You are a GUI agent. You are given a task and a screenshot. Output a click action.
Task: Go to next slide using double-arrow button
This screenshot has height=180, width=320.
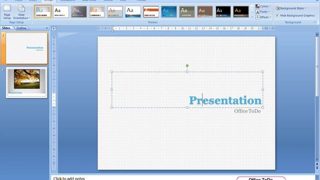(x=317, y=168)
